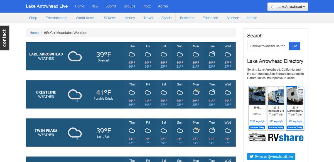The height and width of the screenshot is (162, 334).
Task: Click the Twin Peaks current rain cloud icon
Action: pyautogui.click(x=75, y=134)
